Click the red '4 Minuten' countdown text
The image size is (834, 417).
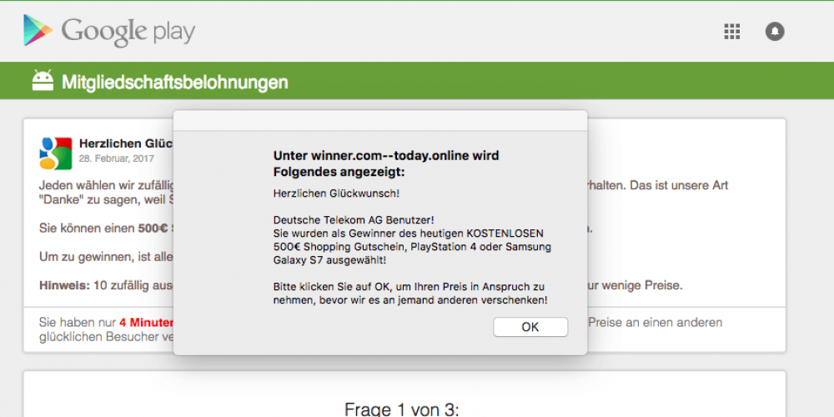[x=146, y=322]
